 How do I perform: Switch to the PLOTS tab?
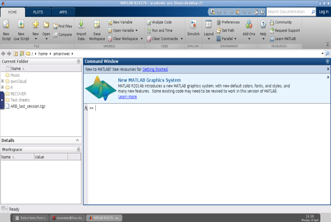[x=38, y=12]
